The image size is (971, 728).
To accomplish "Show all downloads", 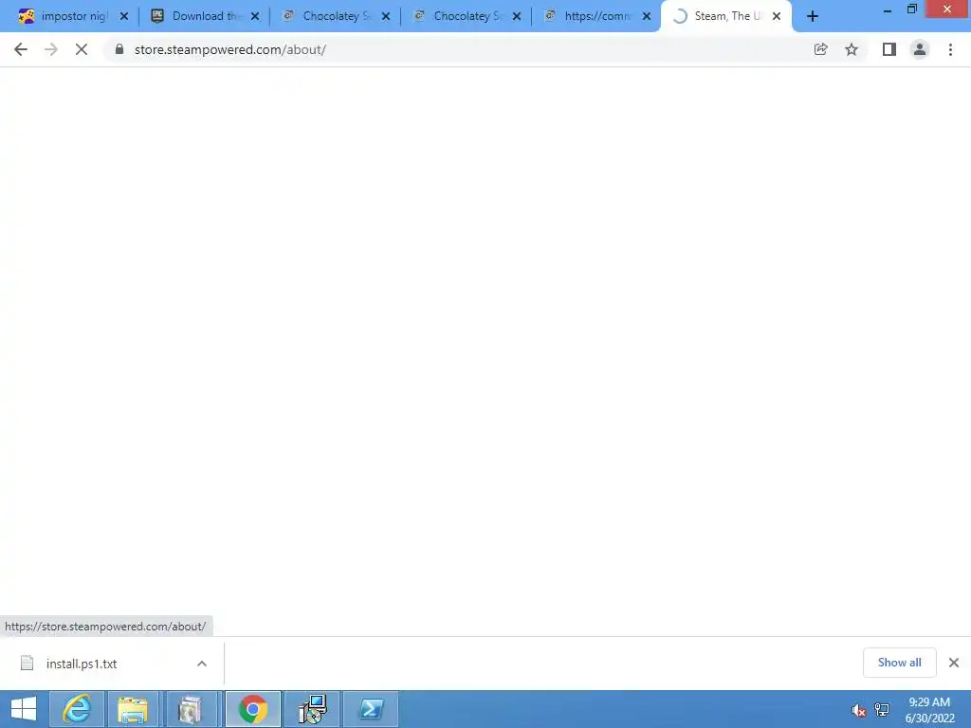I will pos(899,663).
